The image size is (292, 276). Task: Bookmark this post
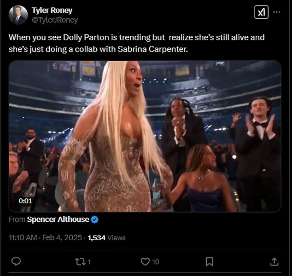[x=210, y=262]
